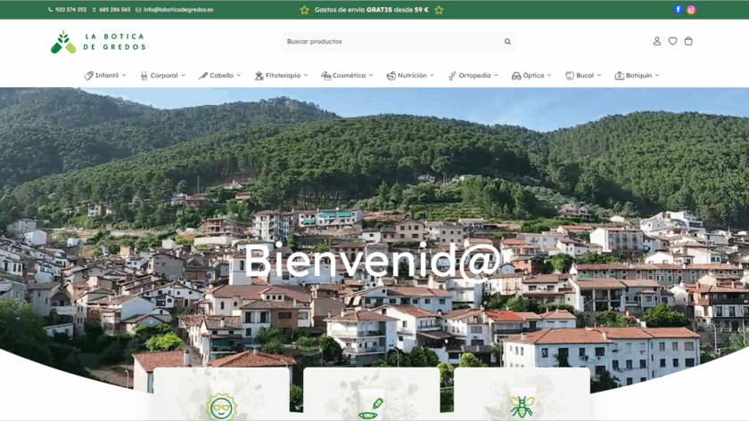
Task: Expand the Bucal dropdown chevron
Action: 599,76
